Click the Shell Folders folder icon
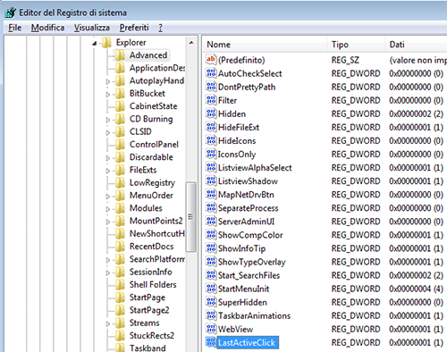Viewport: 447px width, 352px height. pyautogui.click(x=120, y=285)
